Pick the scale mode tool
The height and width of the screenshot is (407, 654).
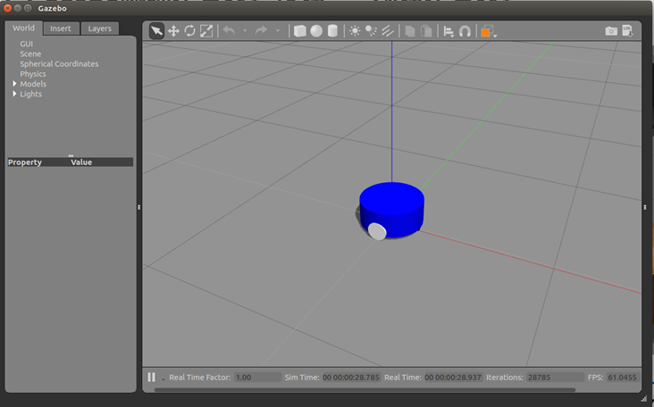pos(206,31)
